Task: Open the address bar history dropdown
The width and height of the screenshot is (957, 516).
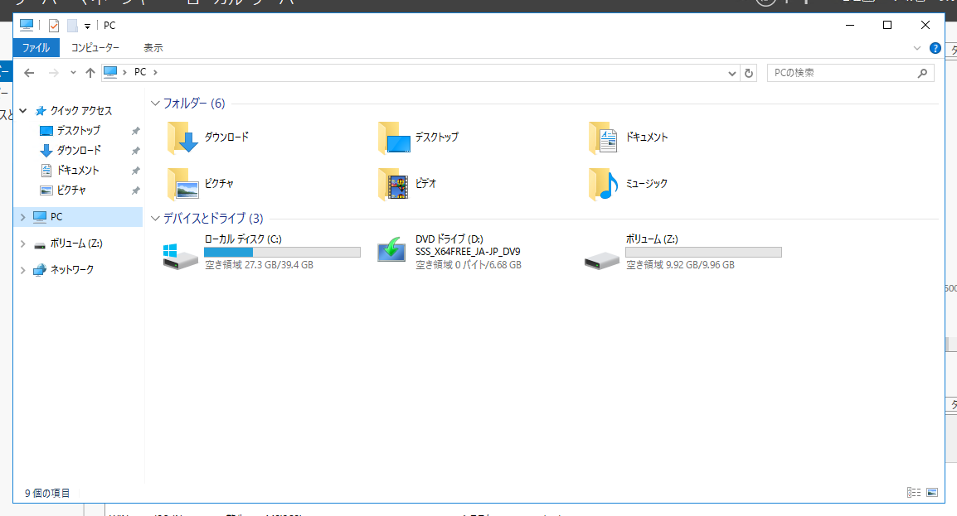Action: [x=731, y=73]
